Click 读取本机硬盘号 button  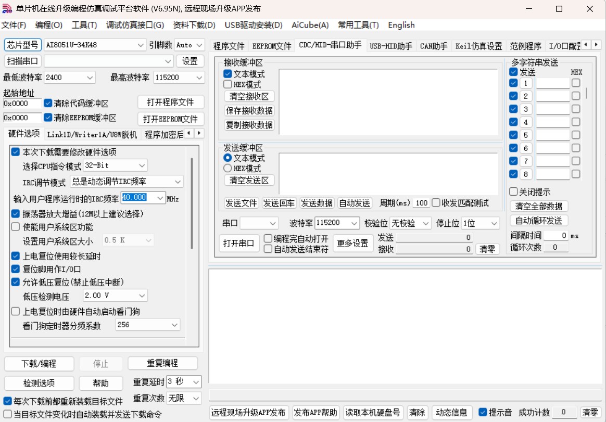click(373, 413)
